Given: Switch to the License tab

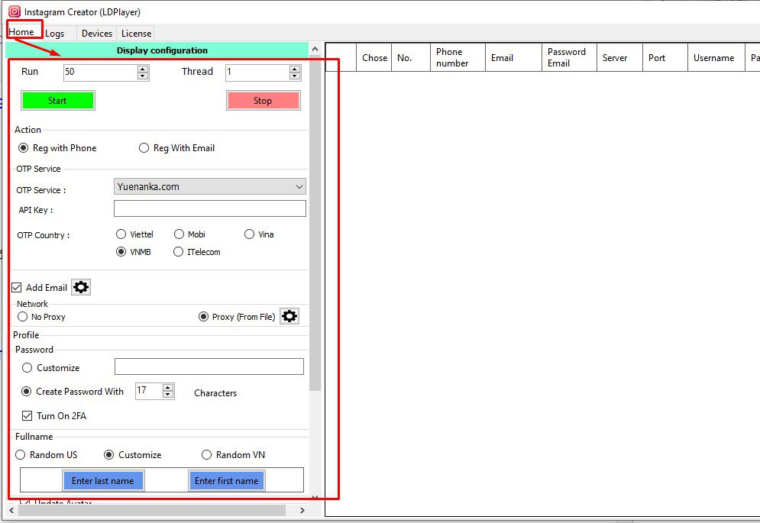Looking at the screenshot, I should click(x=136, y=34).
